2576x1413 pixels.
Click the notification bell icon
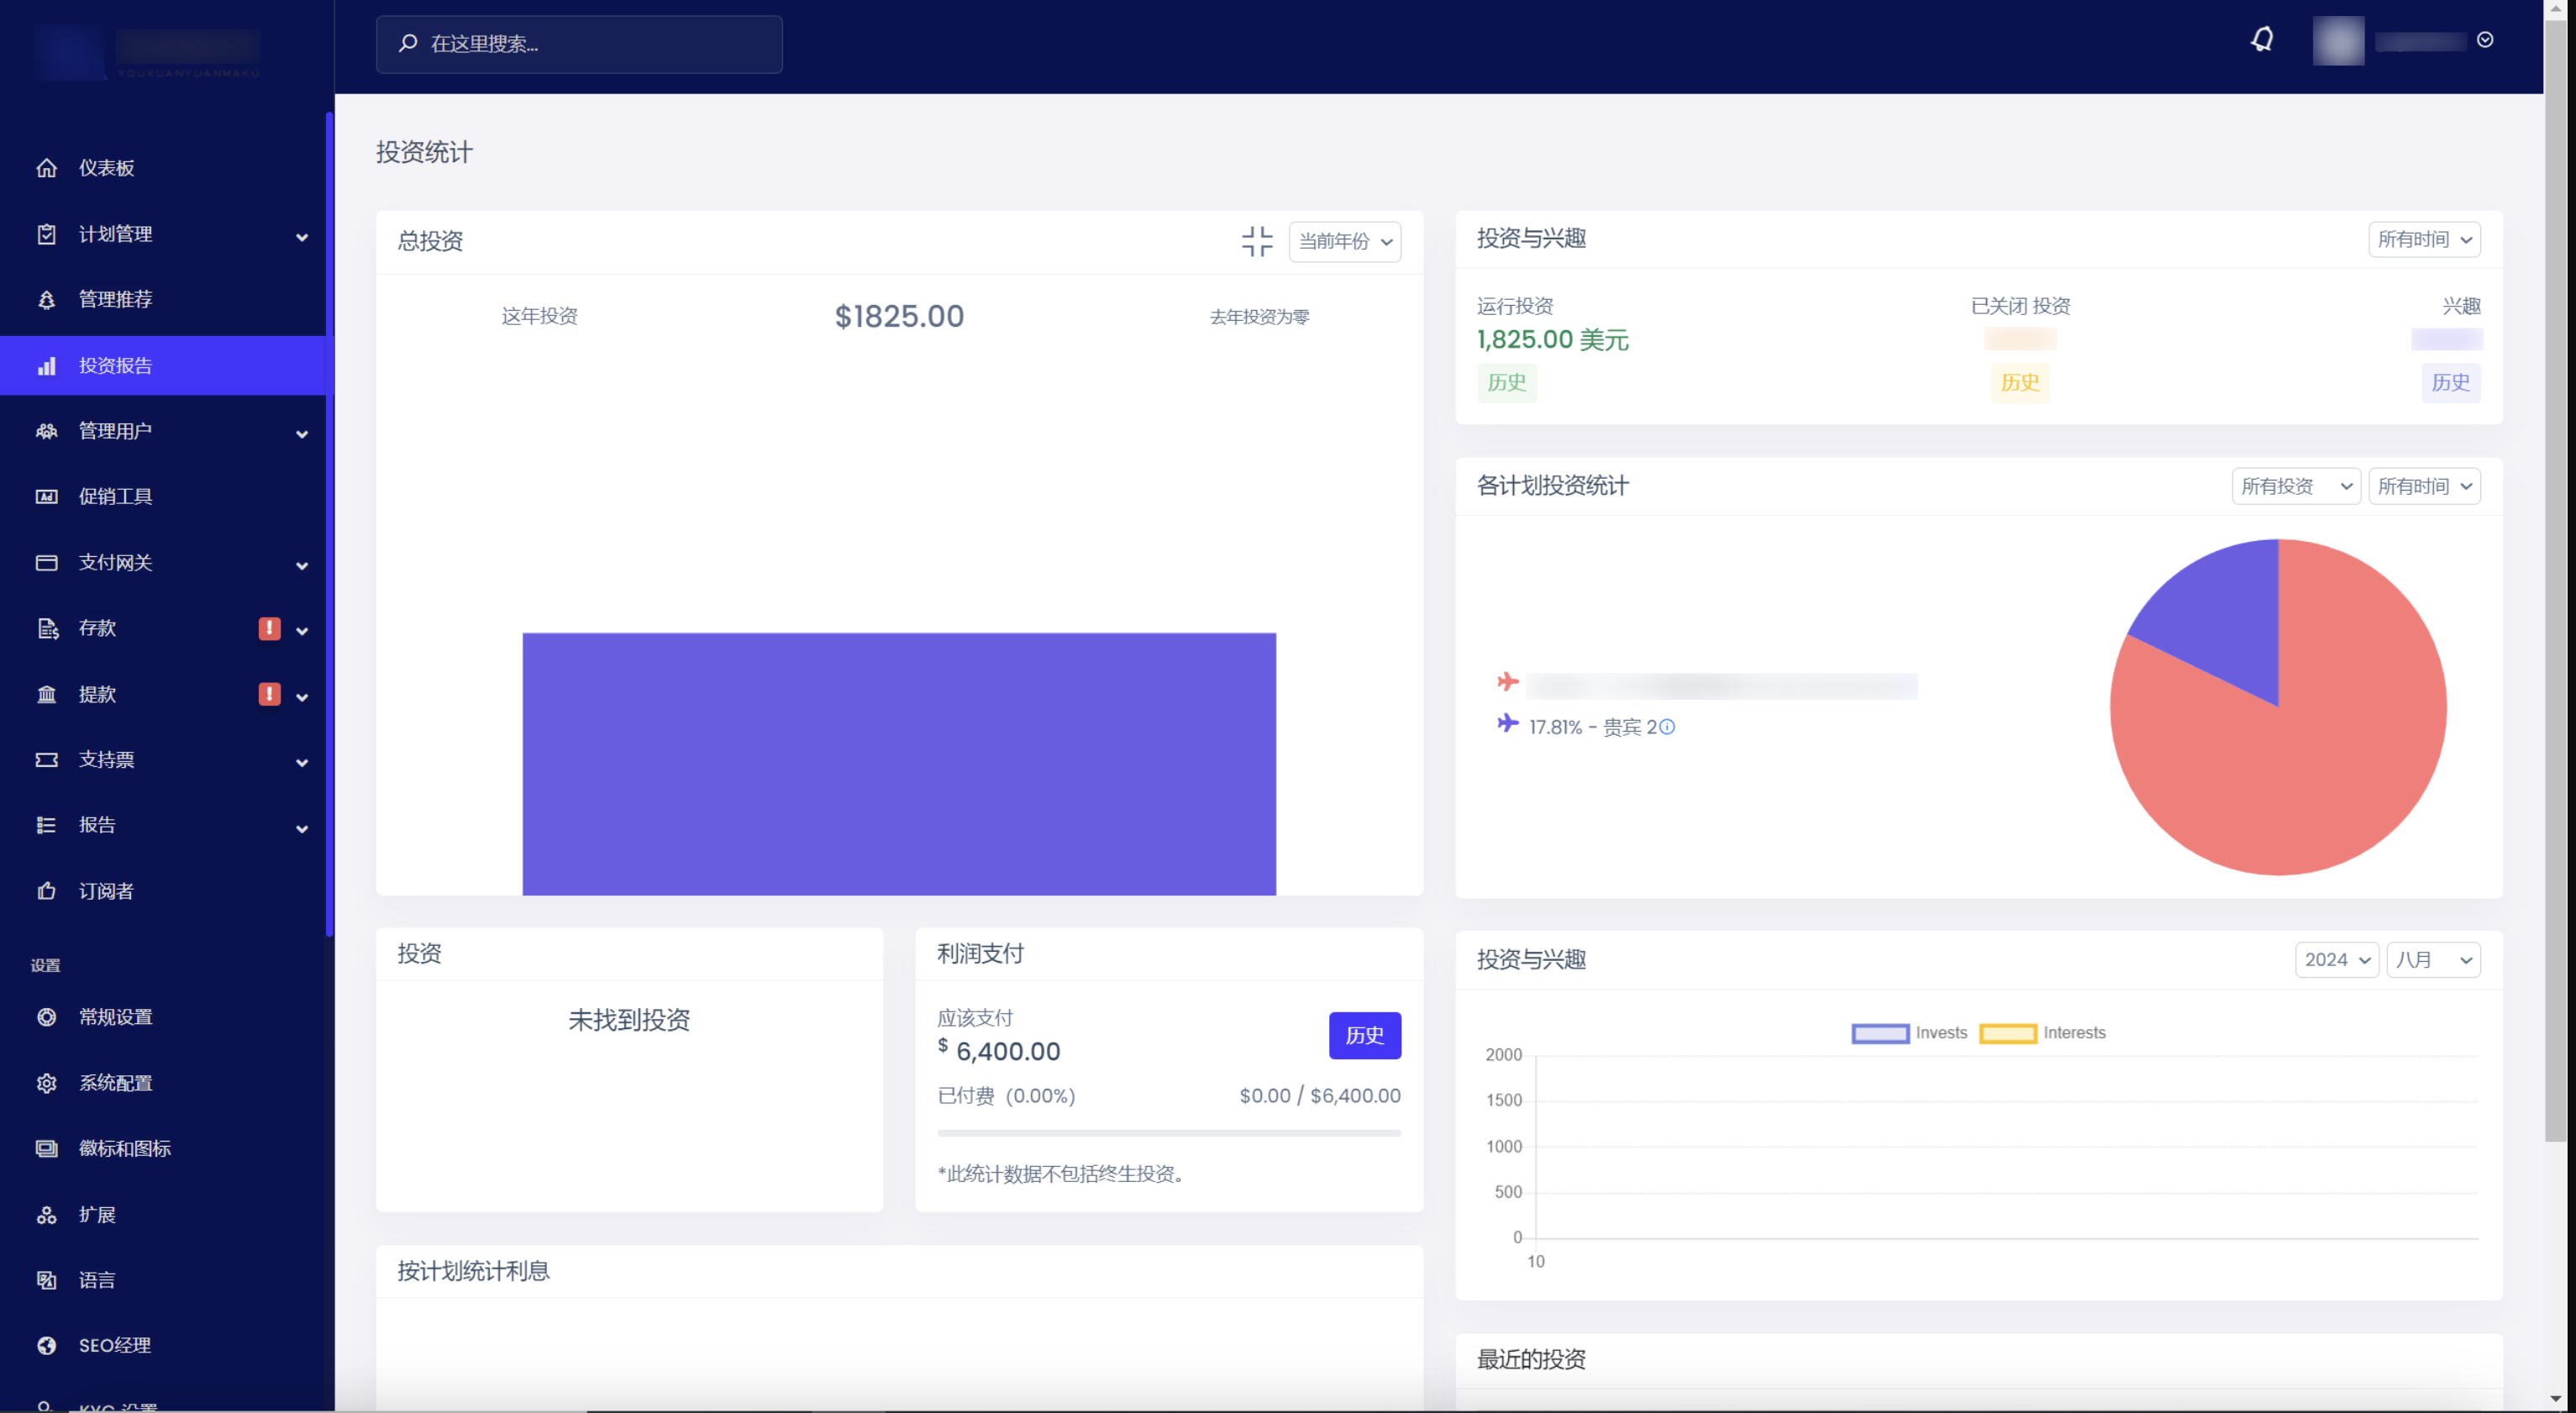[x=2262, y=40]
